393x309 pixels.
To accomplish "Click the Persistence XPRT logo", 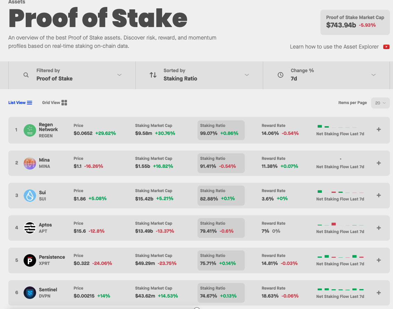I will [x=30, y=260].
